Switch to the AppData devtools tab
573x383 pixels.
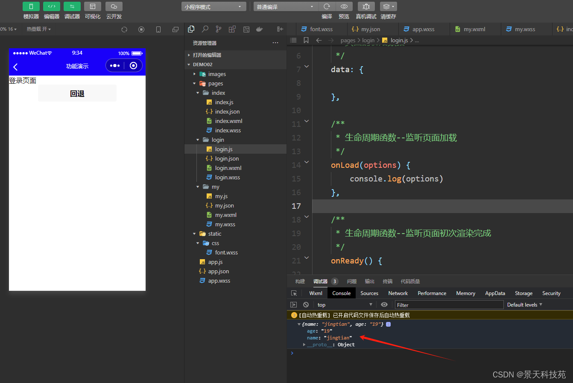point(495,293)
